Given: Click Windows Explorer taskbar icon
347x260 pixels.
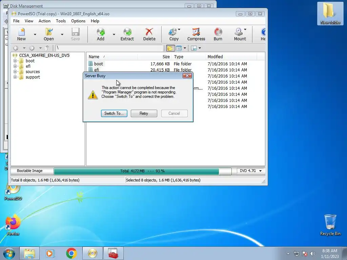Looking at the screenshot, I should (x=29, y=253).
